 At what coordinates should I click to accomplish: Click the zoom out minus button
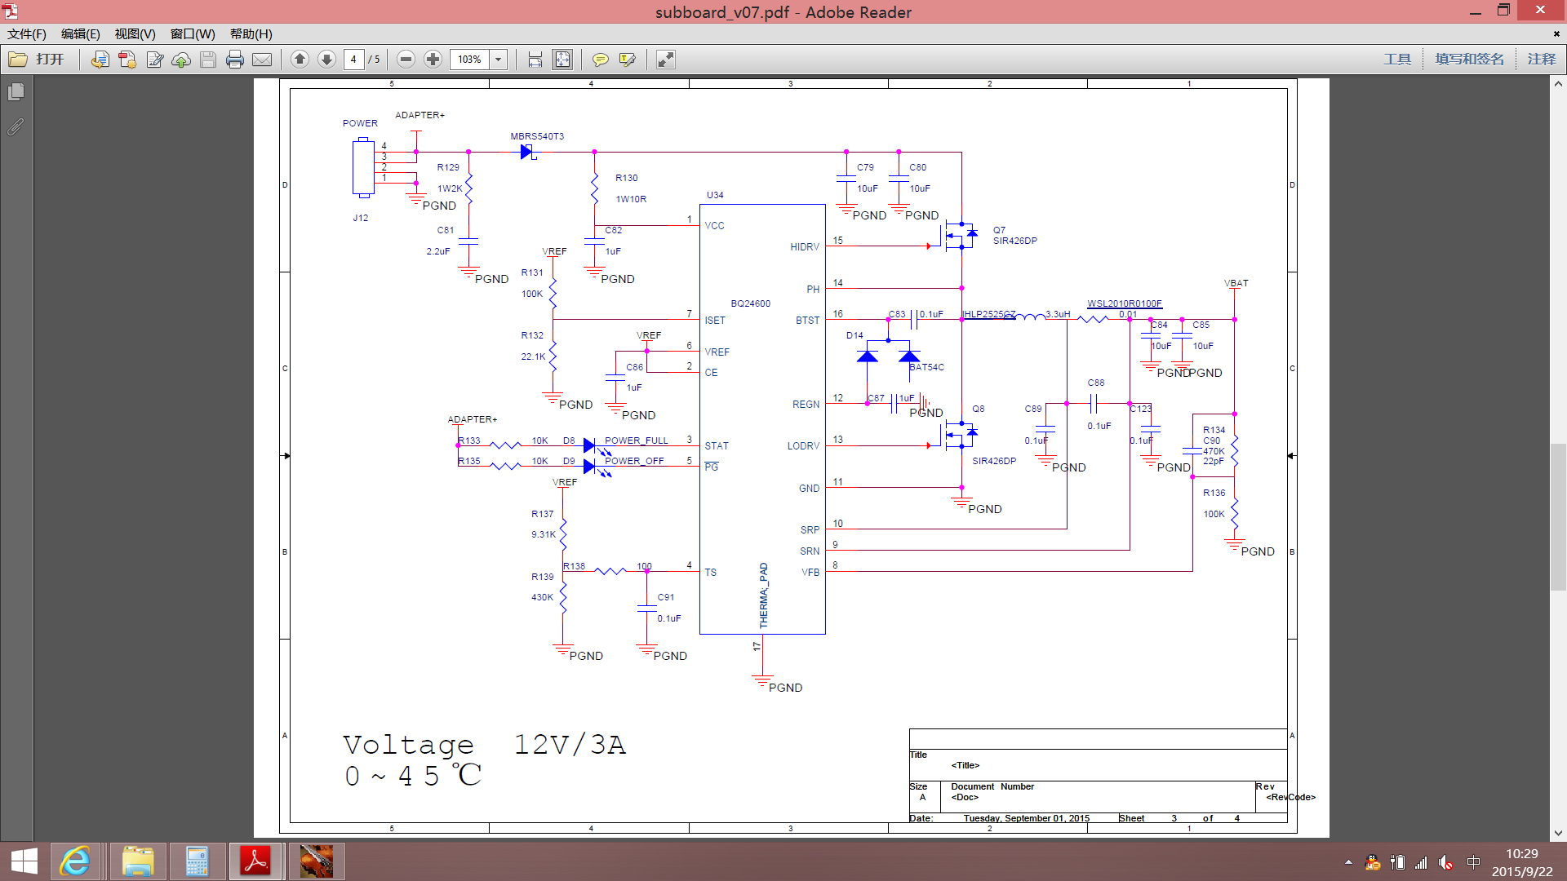tap(406, 60)
